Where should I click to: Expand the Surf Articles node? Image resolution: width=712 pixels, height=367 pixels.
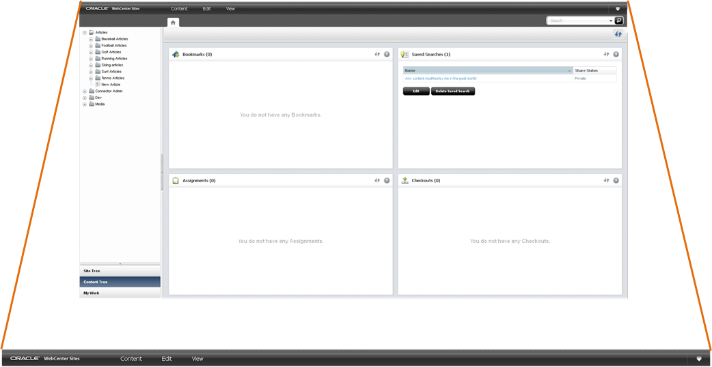point(91,72)
